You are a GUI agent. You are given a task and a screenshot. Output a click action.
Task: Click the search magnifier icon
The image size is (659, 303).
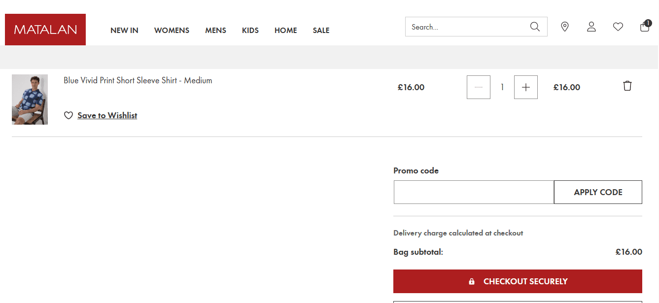coord(535,27)
